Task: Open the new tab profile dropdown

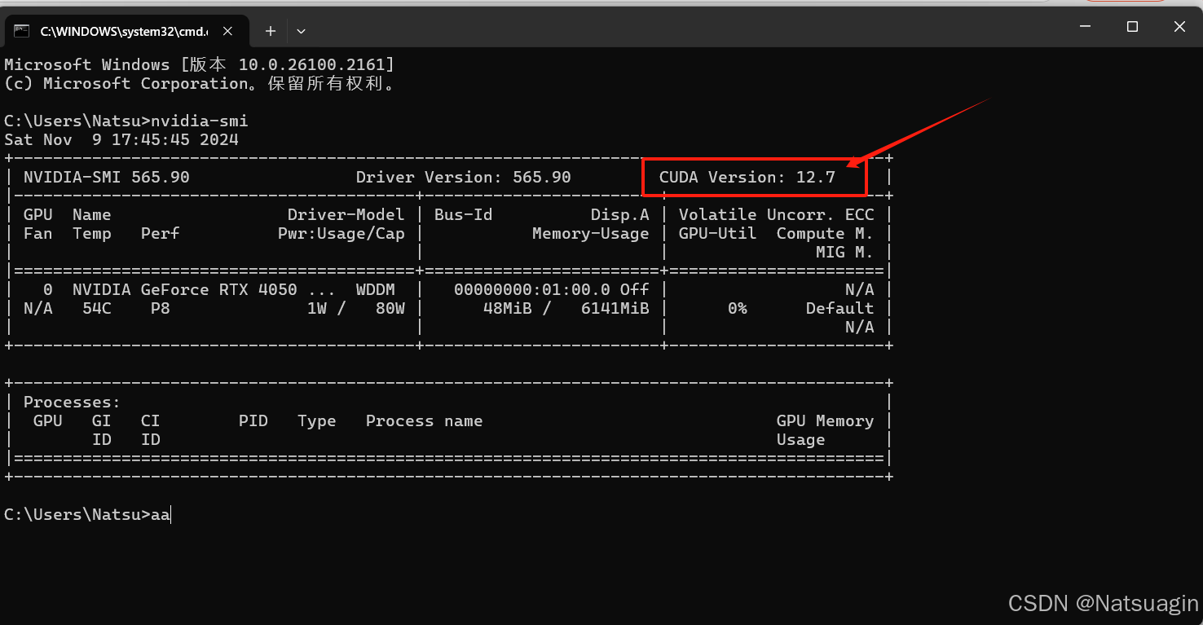Action: [301, 31]
